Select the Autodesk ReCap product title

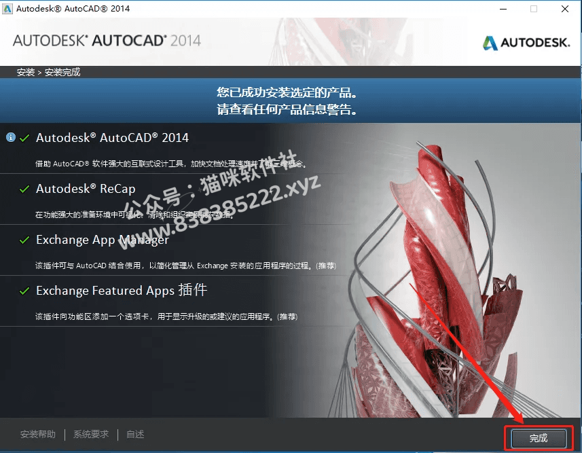click(86, 189)
